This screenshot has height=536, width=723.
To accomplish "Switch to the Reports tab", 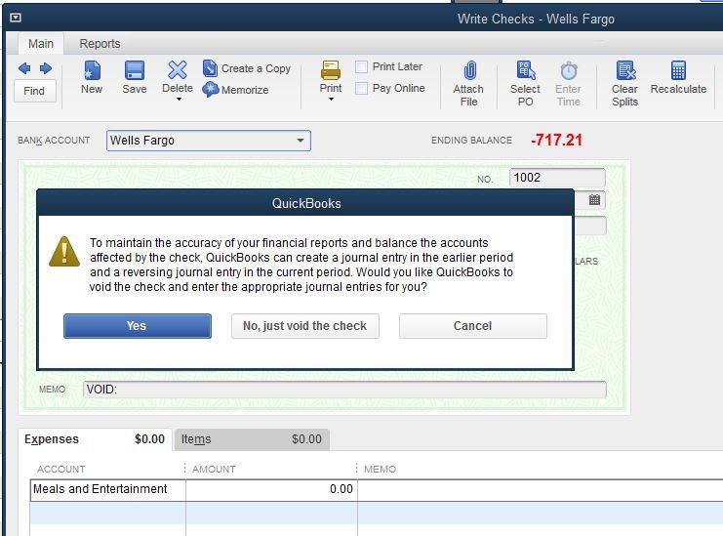I will click(x=100, y=43).
